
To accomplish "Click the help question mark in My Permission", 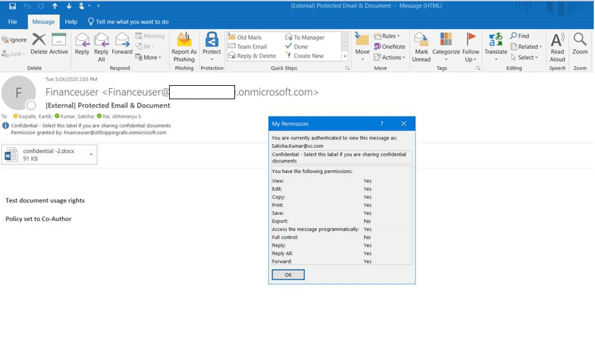I will click(x=382, y=124).
